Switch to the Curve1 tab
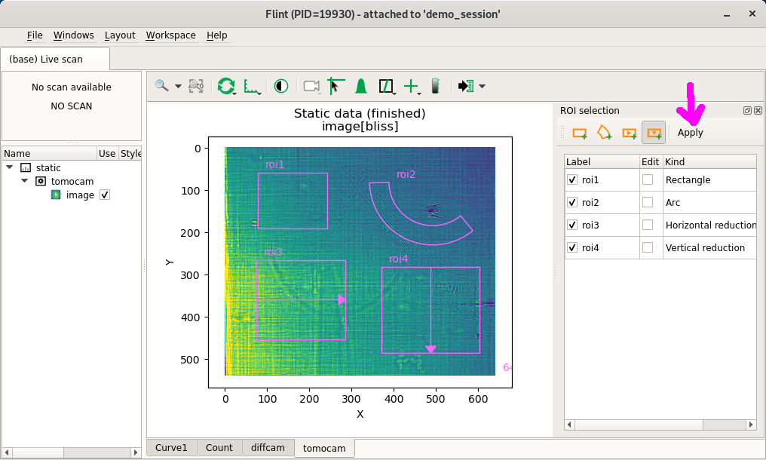766x460 pixels. click(171, 447)
